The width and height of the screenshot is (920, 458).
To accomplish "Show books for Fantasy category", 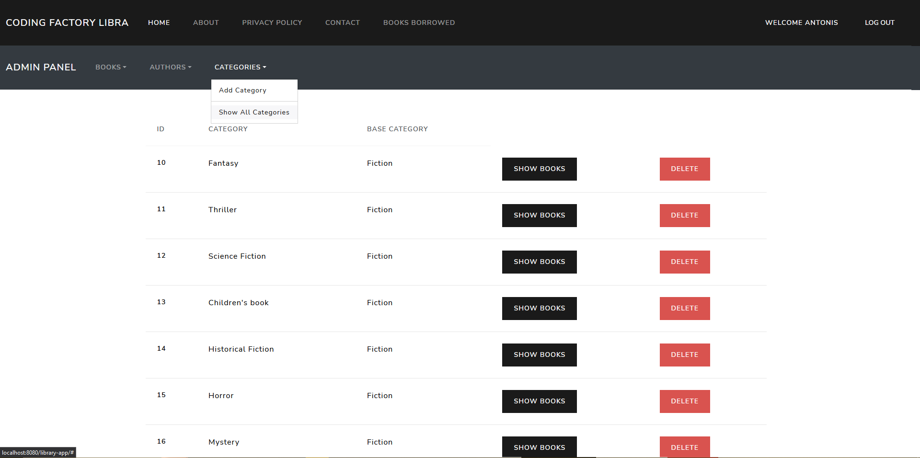I will point(539,169).
